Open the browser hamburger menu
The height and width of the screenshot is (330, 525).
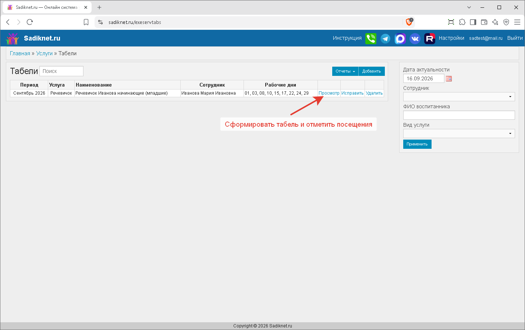(x=517, y=22)
